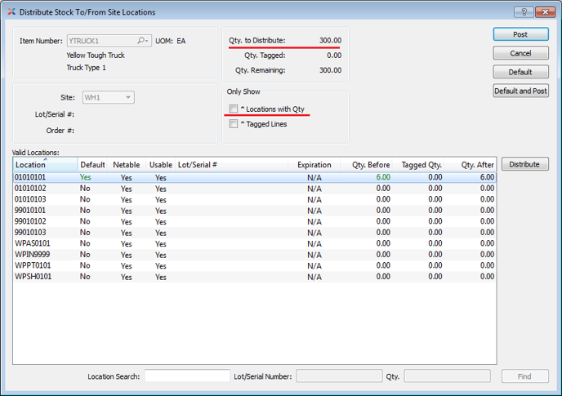The width and height of the screenshot is (562, 396).
Task: Click the Distribute button beside the table
Action: 524,164
